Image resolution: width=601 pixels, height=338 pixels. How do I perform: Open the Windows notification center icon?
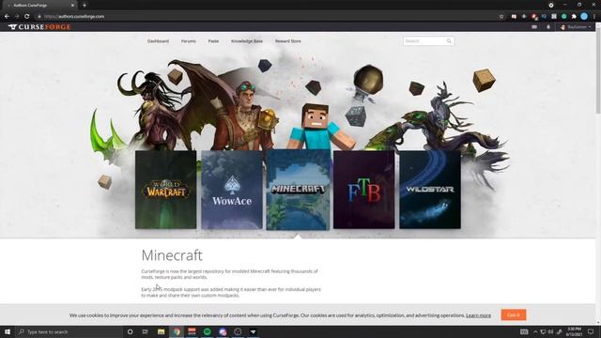point(591,331)
